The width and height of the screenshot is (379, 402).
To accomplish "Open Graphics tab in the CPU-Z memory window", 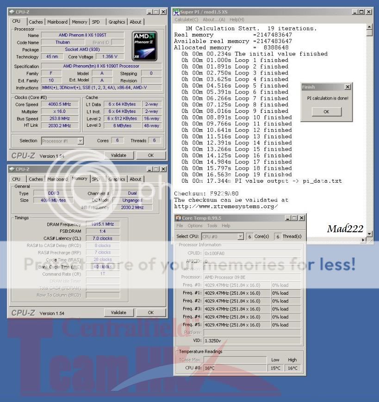I will pyautogui.click(x=117, y=179).
